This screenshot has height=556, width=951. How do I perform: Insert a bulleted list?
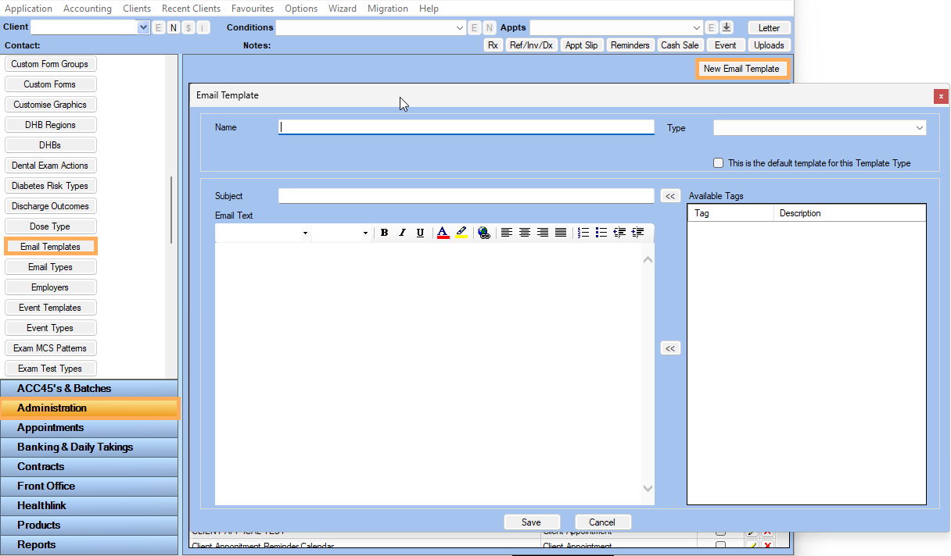pyautogui.click(x=601, y=233)
